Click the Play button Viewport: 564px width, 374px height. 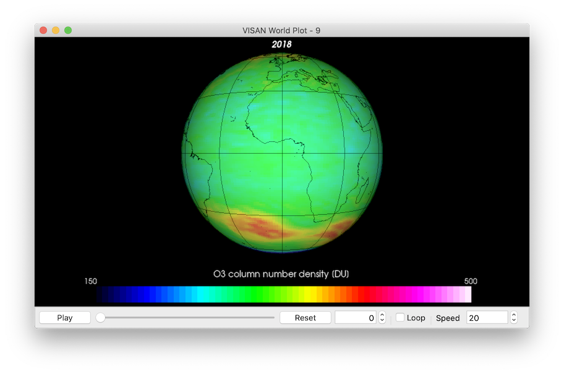pos(65,318)
